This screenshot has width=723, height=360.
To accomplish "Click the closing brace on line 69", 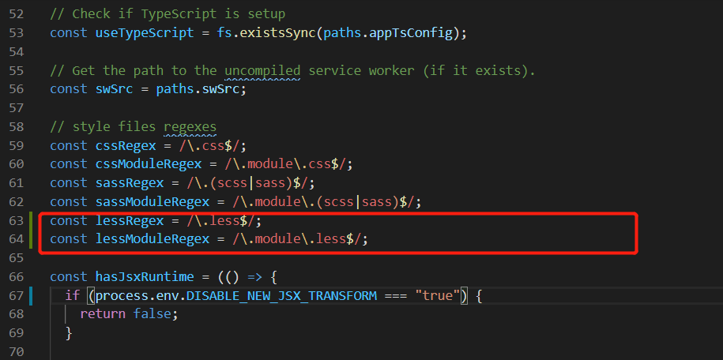I will (70, 333).
